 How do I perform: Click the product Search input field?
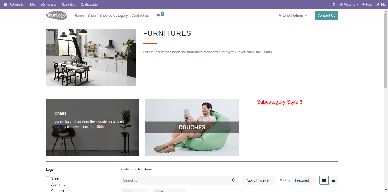click(x=175, y=180)
